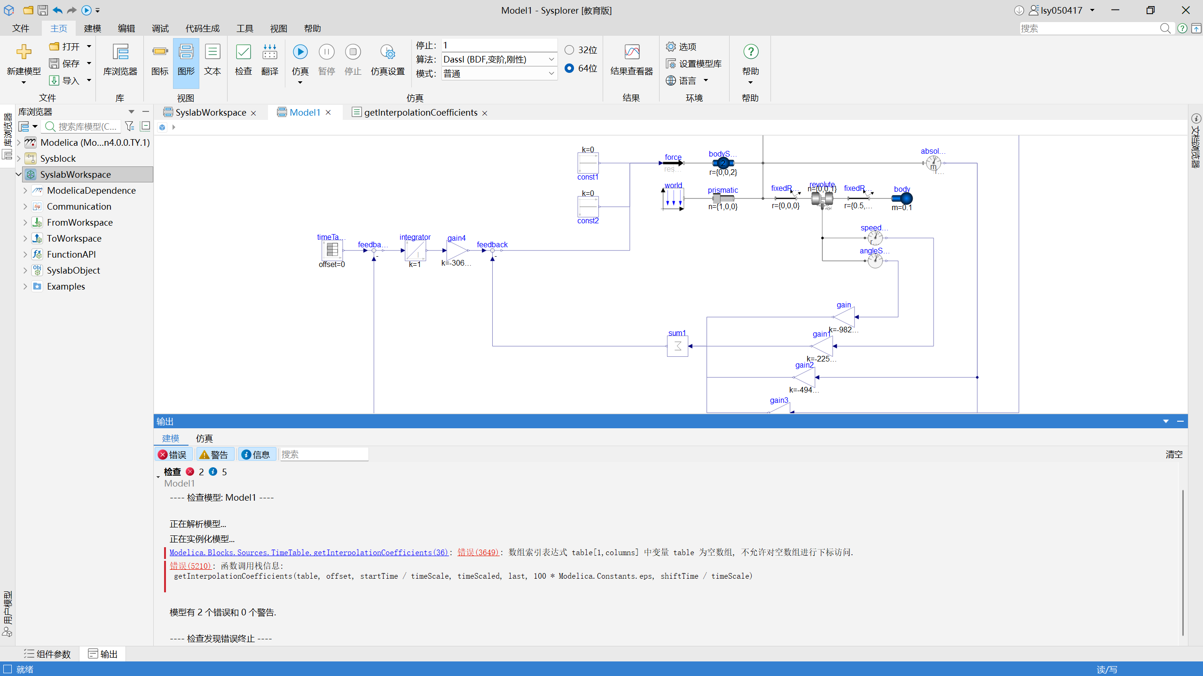
Task: Click the output panel vertical scrollbar
Action: click(1182, 562)
